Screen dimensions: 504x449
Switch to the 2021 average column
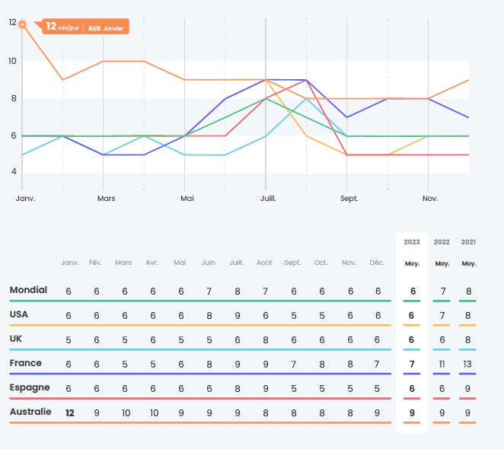(468, 253)
